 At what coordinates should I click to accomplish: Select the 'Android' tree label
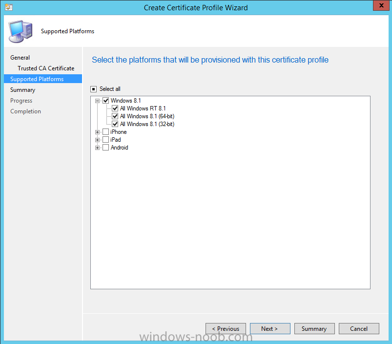click(119, 148)
